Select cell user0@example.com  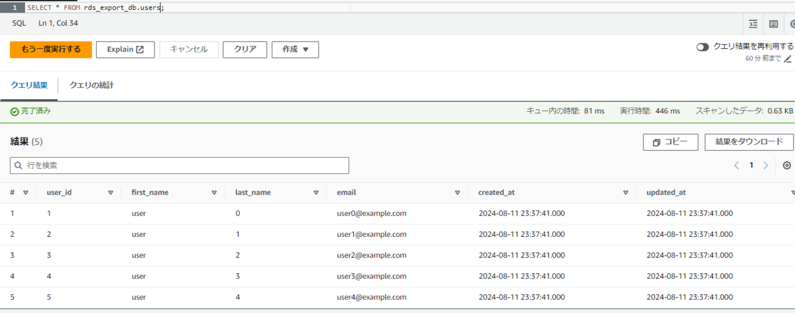click(372, 214)
